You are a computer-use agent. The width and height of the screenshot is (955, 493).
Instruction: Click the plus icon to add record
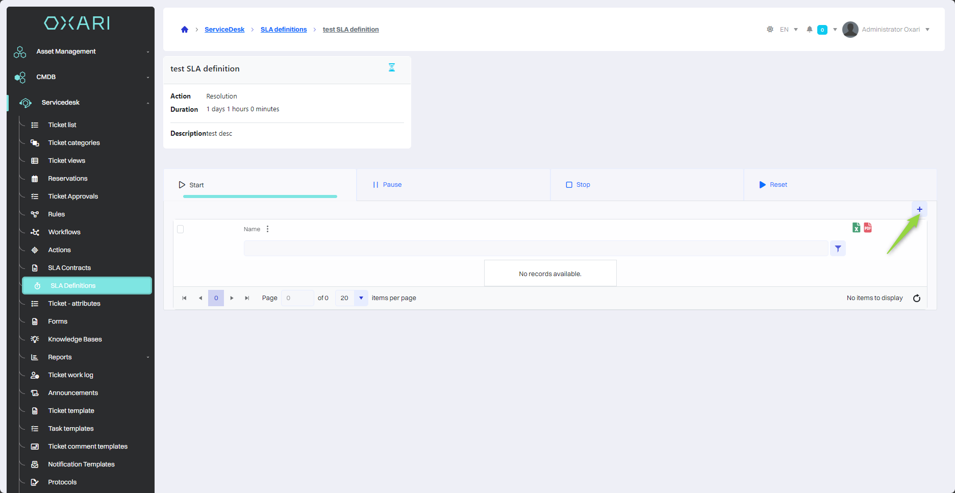tap(919, 209)
